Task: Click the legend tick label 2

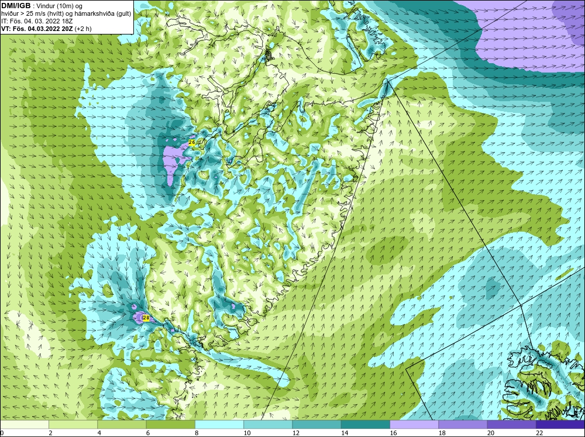Action: 50,433
